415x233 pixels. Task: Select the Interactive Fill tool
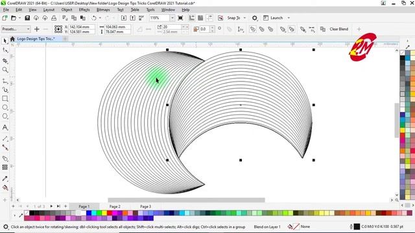[5, 188]
